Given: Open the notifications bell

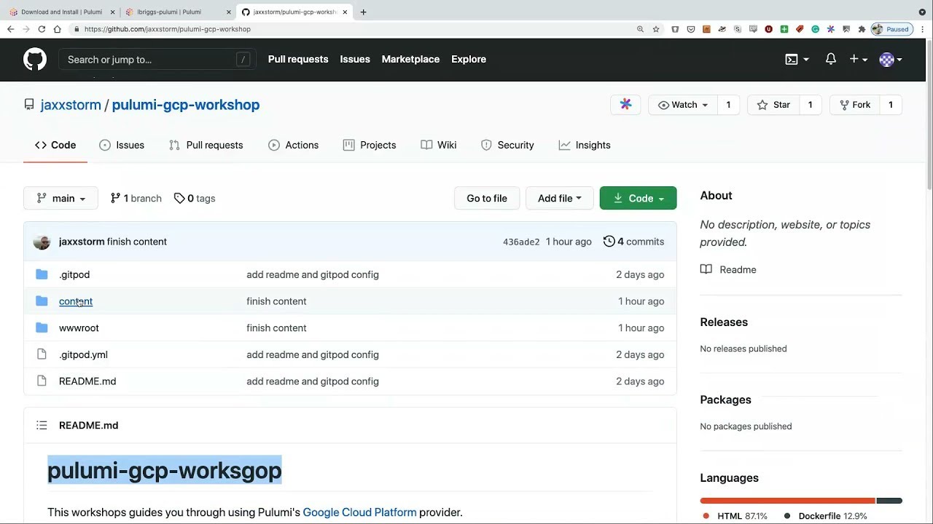Looking at the screenshot, I should point(830,59).
